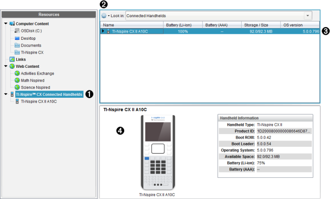Click the OSDisk (C:) drive icon
This screenshot has width=330, height=199.
pos(17,31)
